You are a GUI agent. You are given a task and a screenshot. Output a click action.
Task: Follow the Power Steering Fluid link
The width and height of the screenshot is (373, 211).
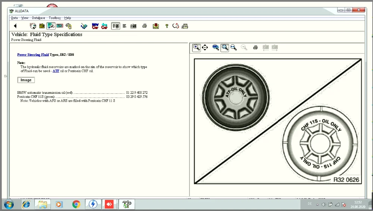coord(33,55)
